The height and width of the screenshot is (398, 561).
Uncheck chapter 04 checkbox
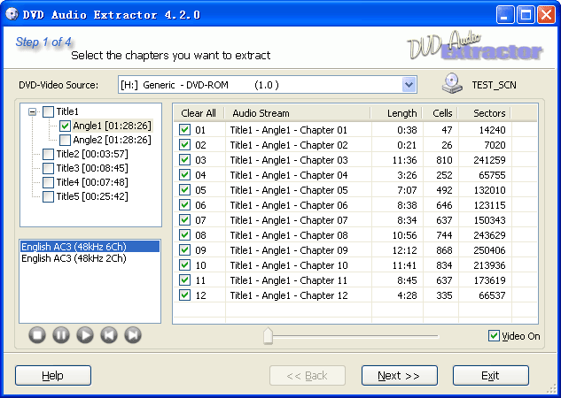point(184,175)
